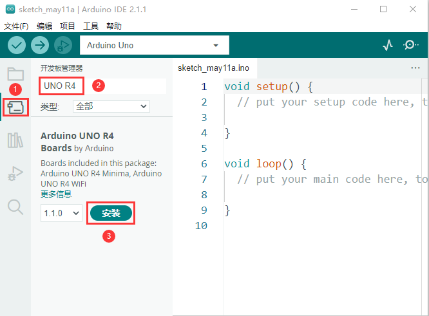Open the Library Manager sidebar icon
This screenshot has width=429, height=316.
15,140
